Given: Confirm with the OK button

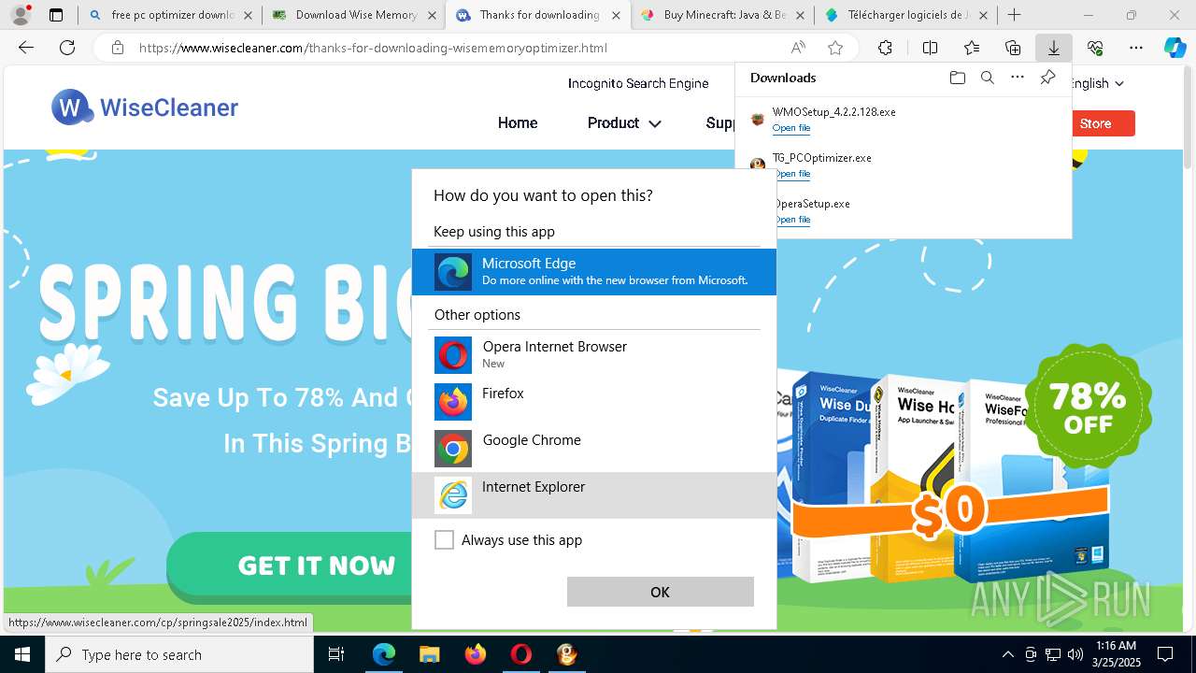Looking at the screenshot, I should point(661,592).
